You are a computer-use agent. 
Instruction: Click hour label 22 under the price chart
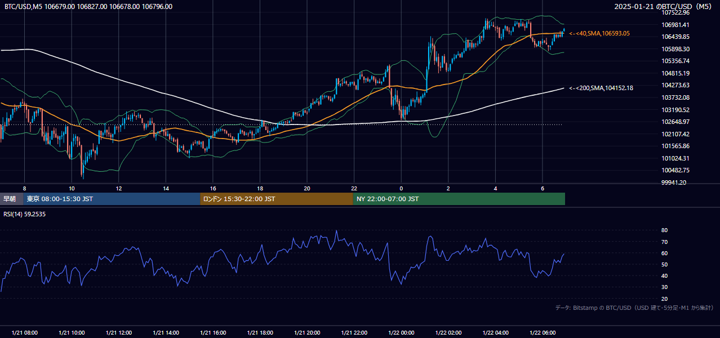(x=354, y=188)
